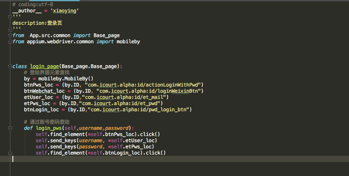Click Base_page after the first import keyword
349x176 pixels.
pyautogui.click(x=107, y=35)
